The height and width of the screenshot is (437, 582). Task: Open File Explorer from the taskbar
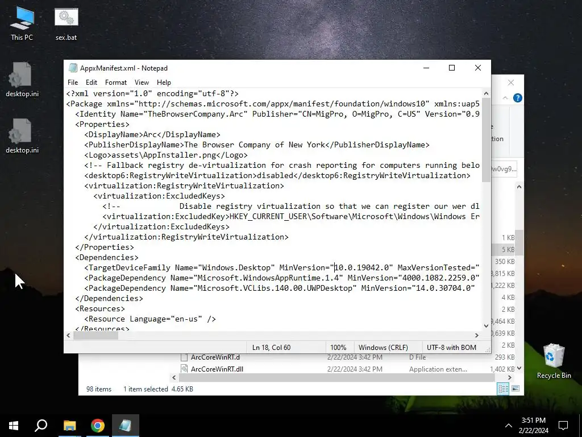click(69, 426)
